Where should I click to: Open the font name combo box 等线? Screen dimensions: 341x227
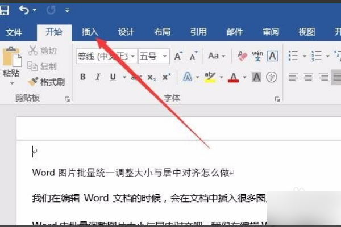coord(106,56)
